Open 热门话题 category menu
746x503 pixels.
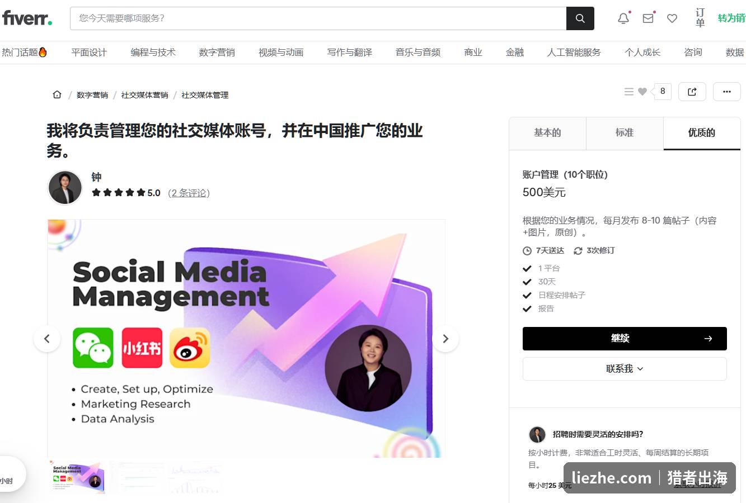(25, 52)
